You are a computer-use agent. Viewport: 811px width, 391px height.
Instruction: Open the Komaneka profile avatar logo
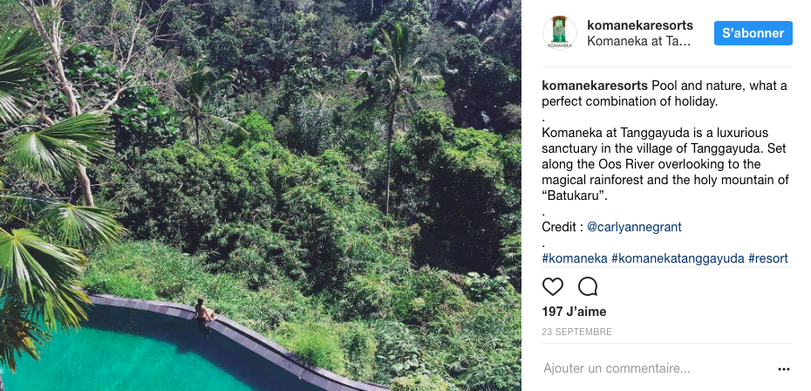coord(559,33)
